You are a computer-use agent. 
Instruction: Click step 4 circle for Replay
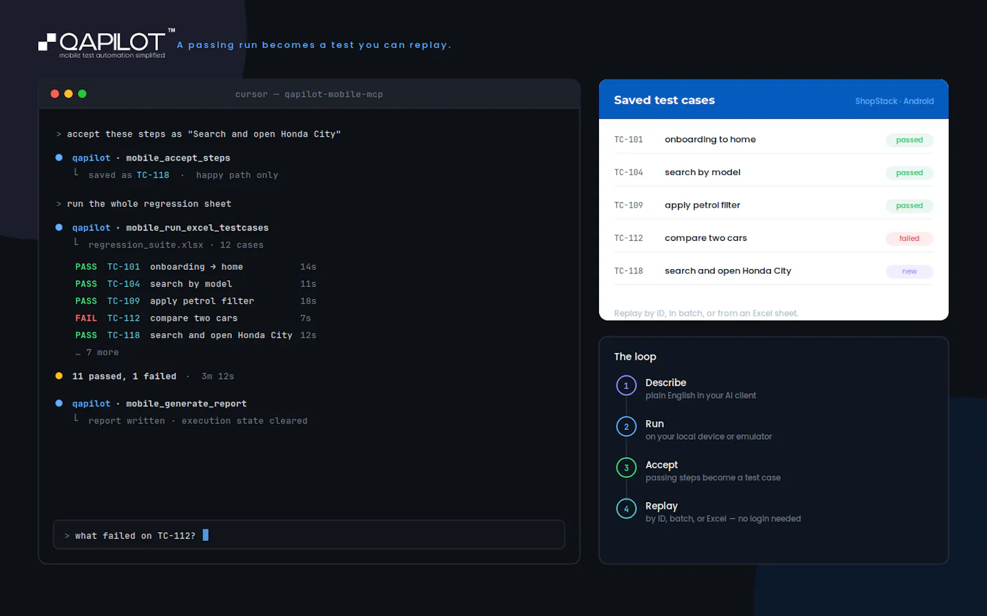(626, 509)
